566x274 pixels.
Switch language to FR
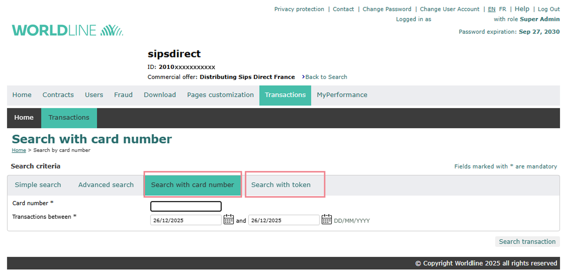tap(502, 9)
